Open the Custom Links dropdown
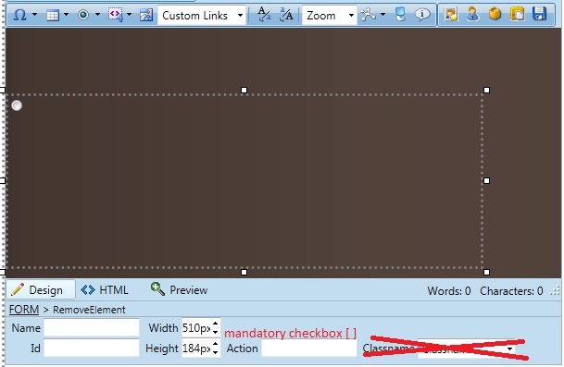 202,15
